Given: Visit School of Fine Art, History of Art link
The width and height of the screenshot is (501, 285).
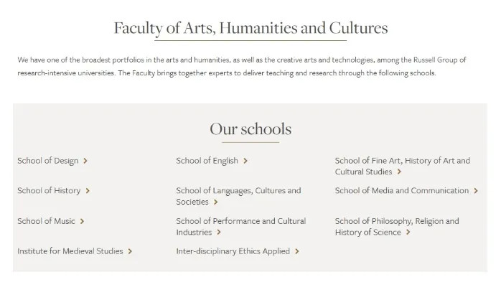Looking at the screenshot, I should coord(402,166).
